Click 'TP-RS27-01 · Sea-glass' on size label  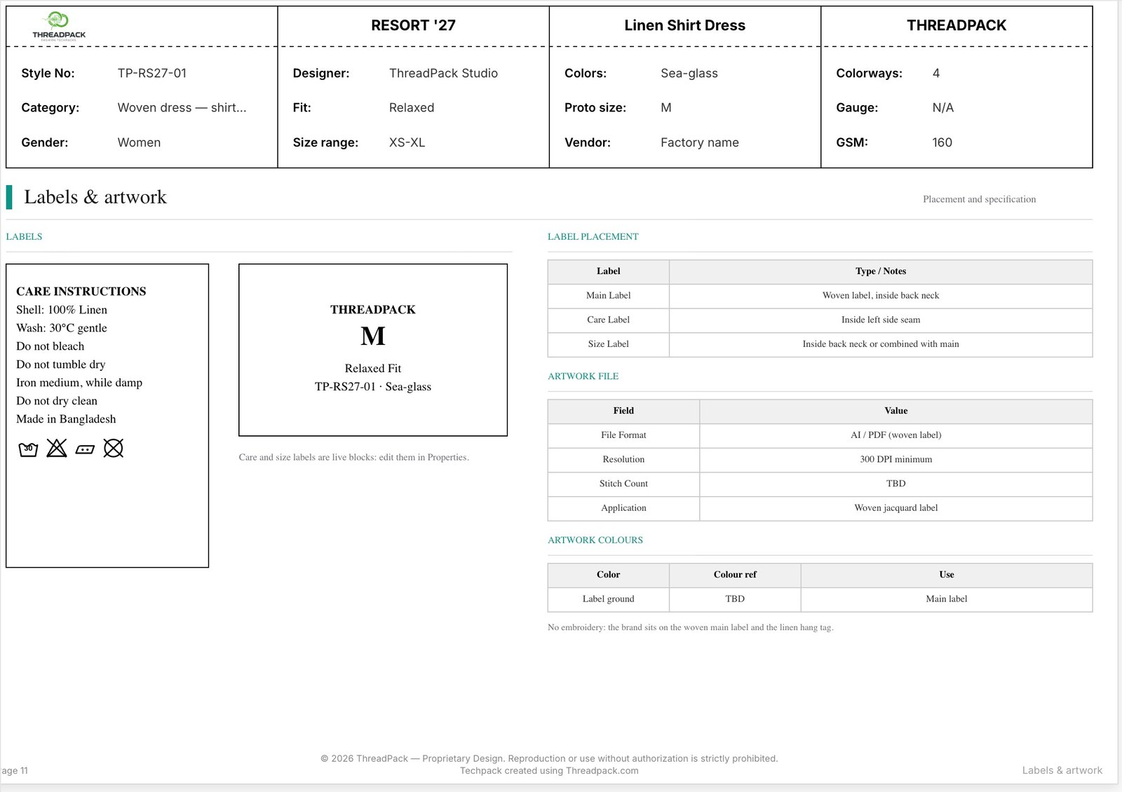click(x=373, y=386)
